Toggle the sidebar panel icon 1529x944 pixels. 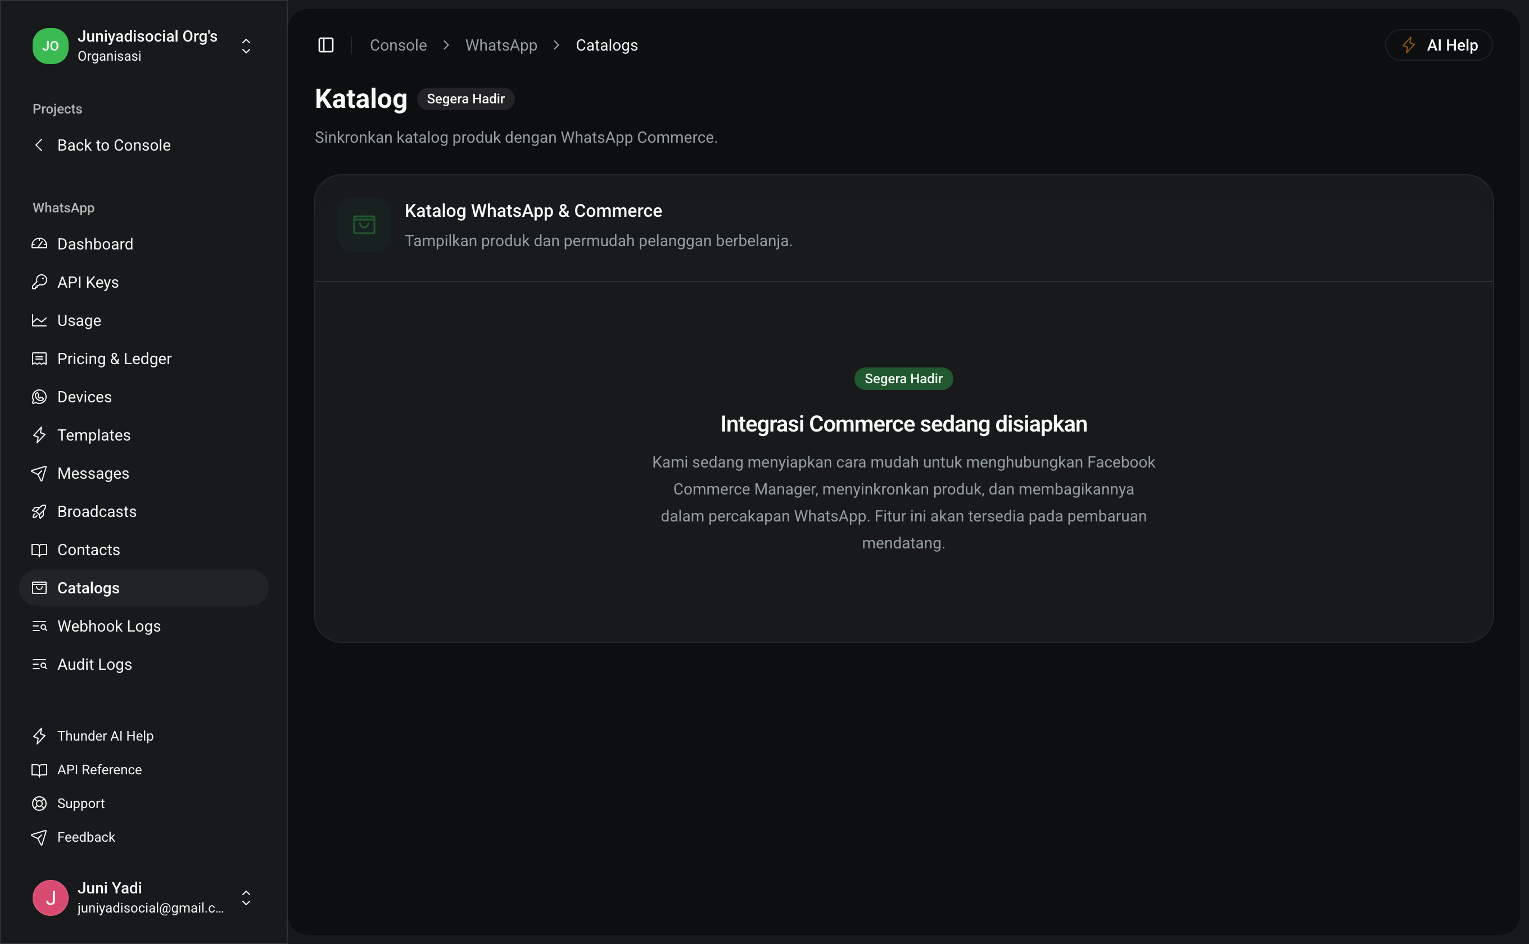pos(326,45)
